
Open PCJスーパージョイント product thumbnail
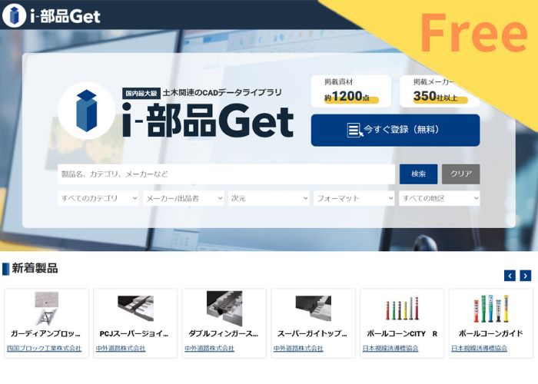point(135,308)
